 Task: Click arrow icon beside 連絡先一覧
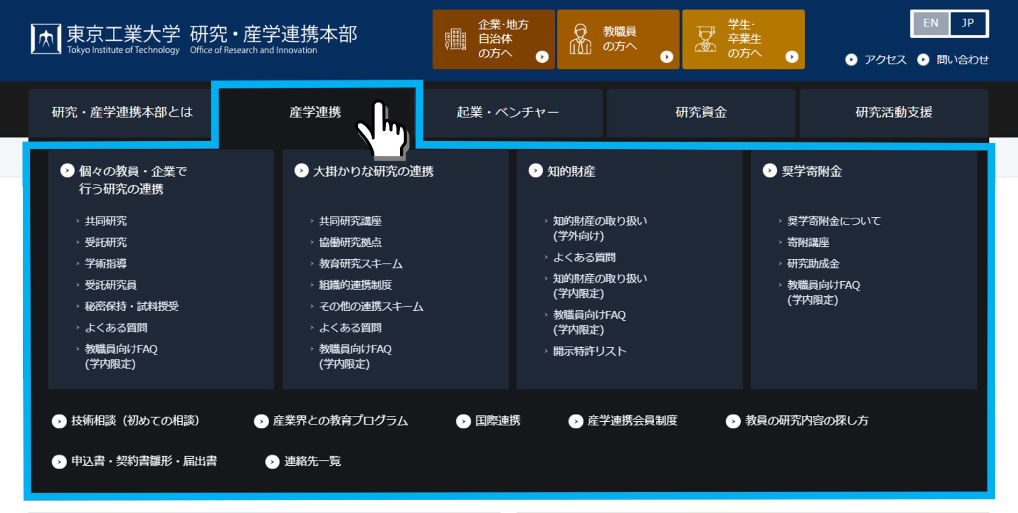click(x=272, y=461)
